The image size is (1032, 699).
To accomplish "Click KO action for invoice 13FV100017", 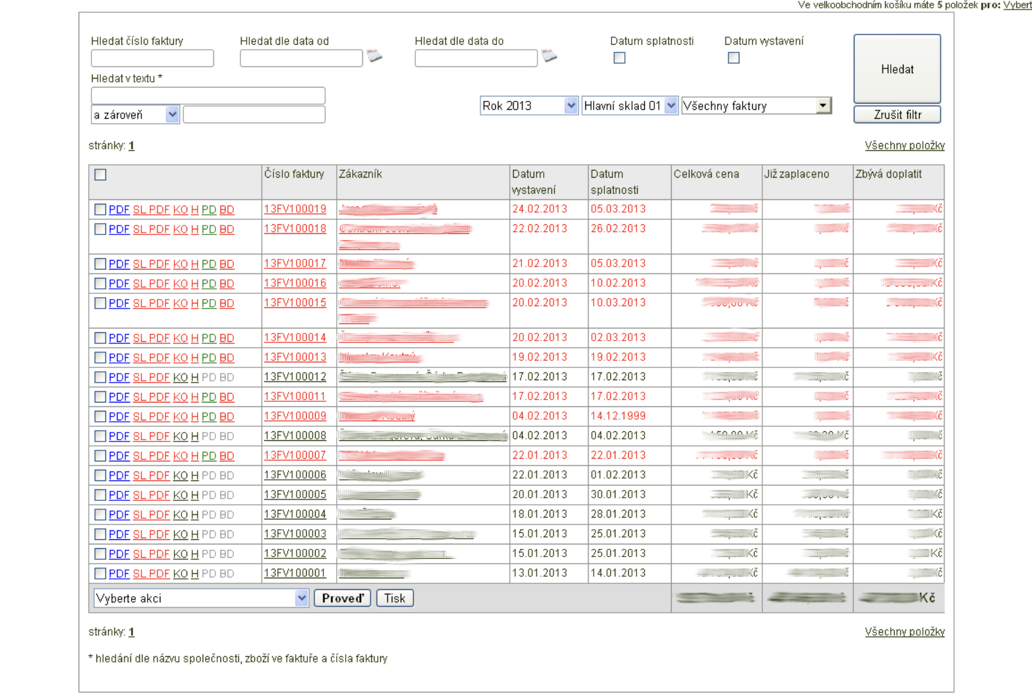I will [x=180, y=264].
